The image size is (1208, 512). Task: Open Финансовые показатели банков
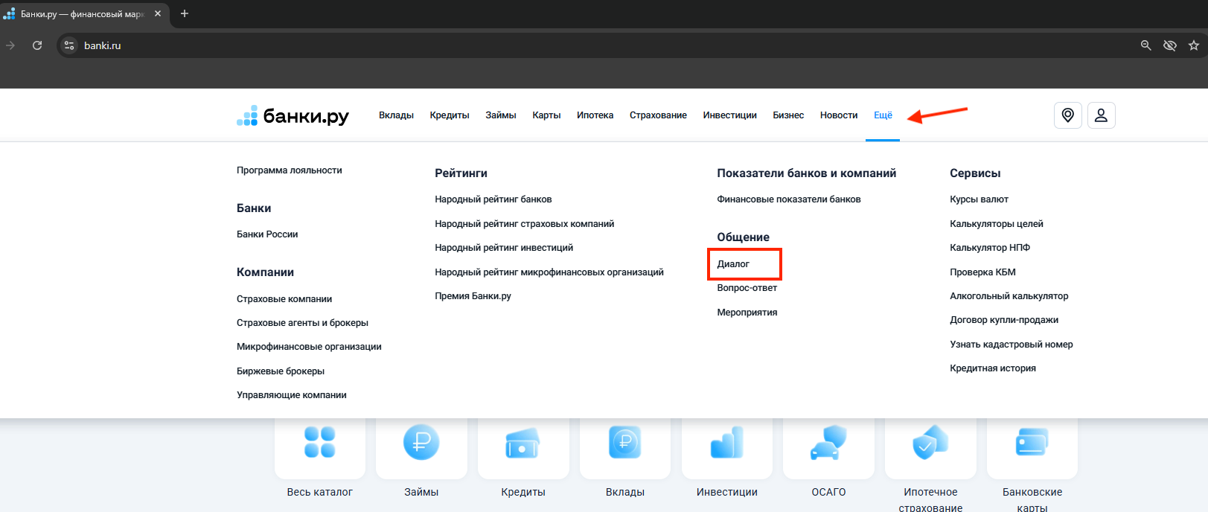coord(789,199)
